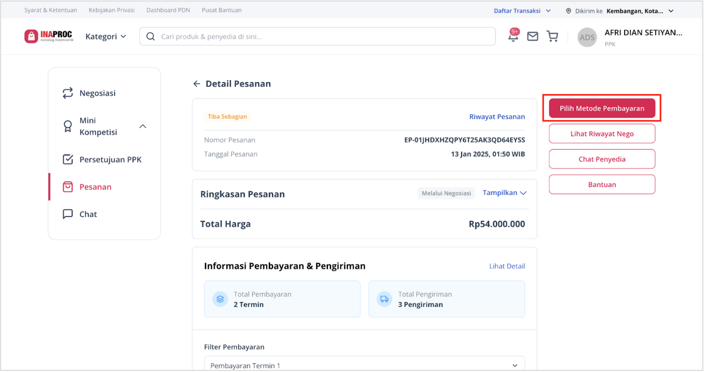Collapse the Mini Kompetisi menu
This screenshot has width=704, height=372.
point(143,126)
